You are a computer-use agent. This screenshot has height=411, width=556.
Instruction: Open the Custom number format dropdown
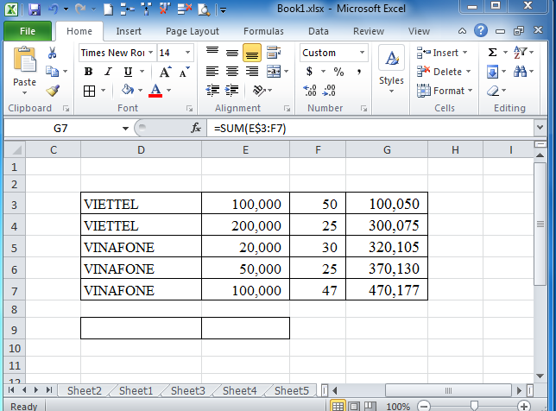click(x=362, y=53)
